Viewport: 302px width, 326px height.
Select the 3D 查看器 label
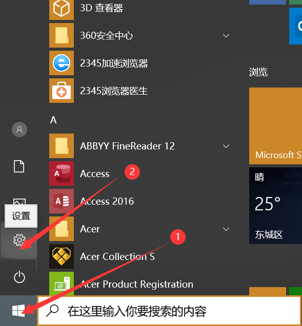(102, 8)
